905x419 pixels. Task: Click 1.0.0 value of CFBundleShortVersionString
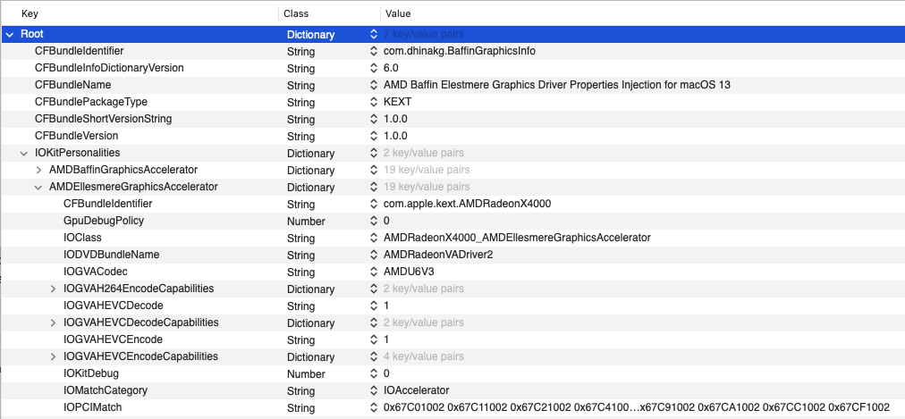pos(395,120)
